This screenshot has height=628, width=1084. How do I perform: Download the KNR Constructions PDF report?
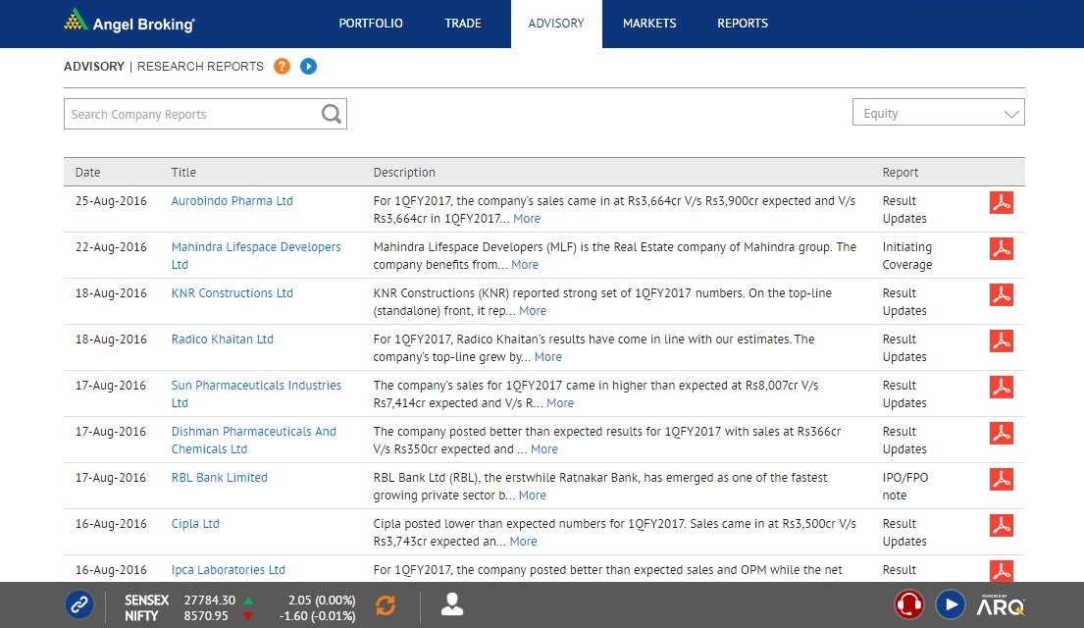point(1001,294)
